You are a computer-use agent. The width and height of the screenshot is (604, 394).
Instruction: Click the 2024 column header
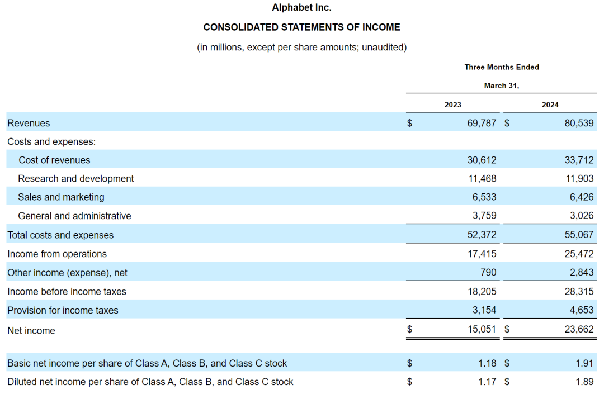tap(550, 105)
